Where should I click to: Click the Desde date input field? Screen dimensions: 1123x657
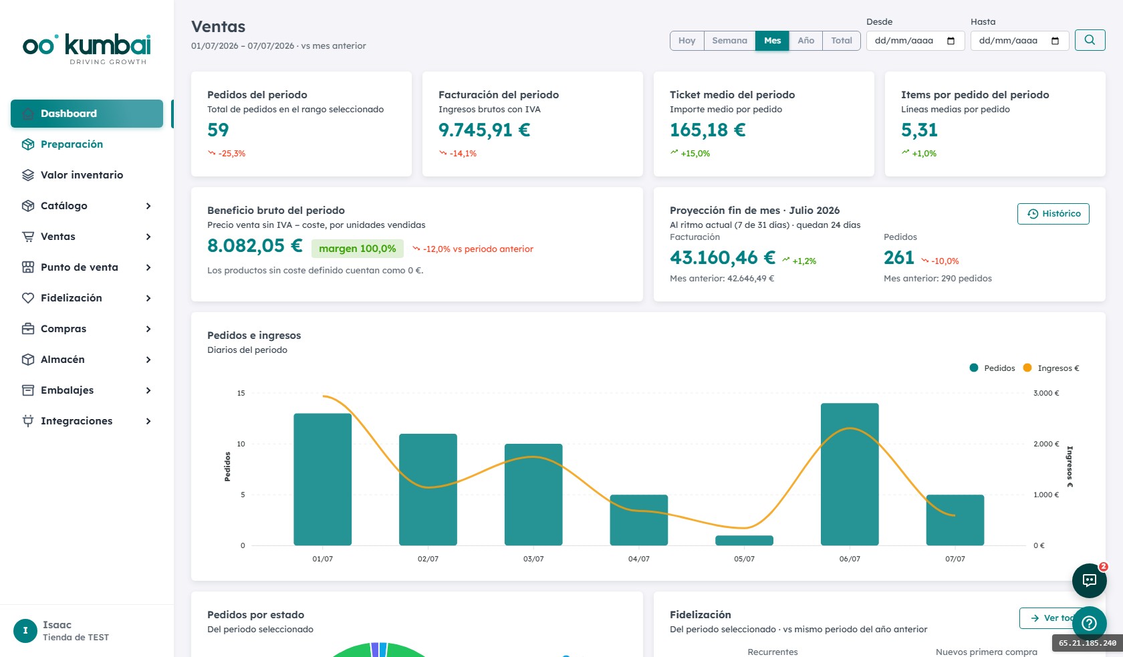click(x=915, y=41)
